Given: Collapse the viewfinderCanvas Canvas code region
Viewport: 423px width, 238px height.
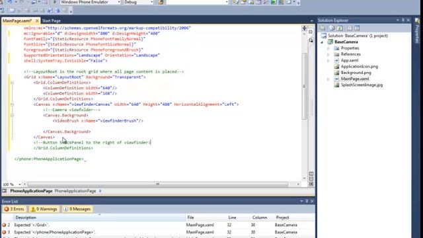Looking at the screenshot, I should tap(12, 104).
